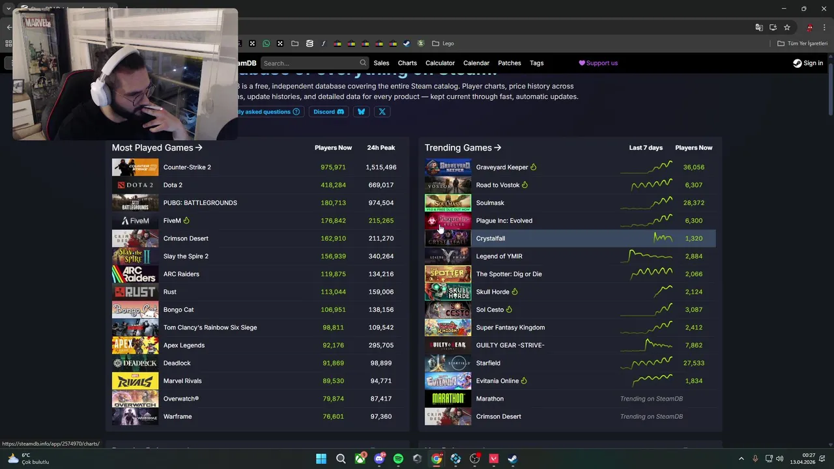Focus the SteamDB search field
This screenshot has width=834, height=469.
tap(314, 63)
